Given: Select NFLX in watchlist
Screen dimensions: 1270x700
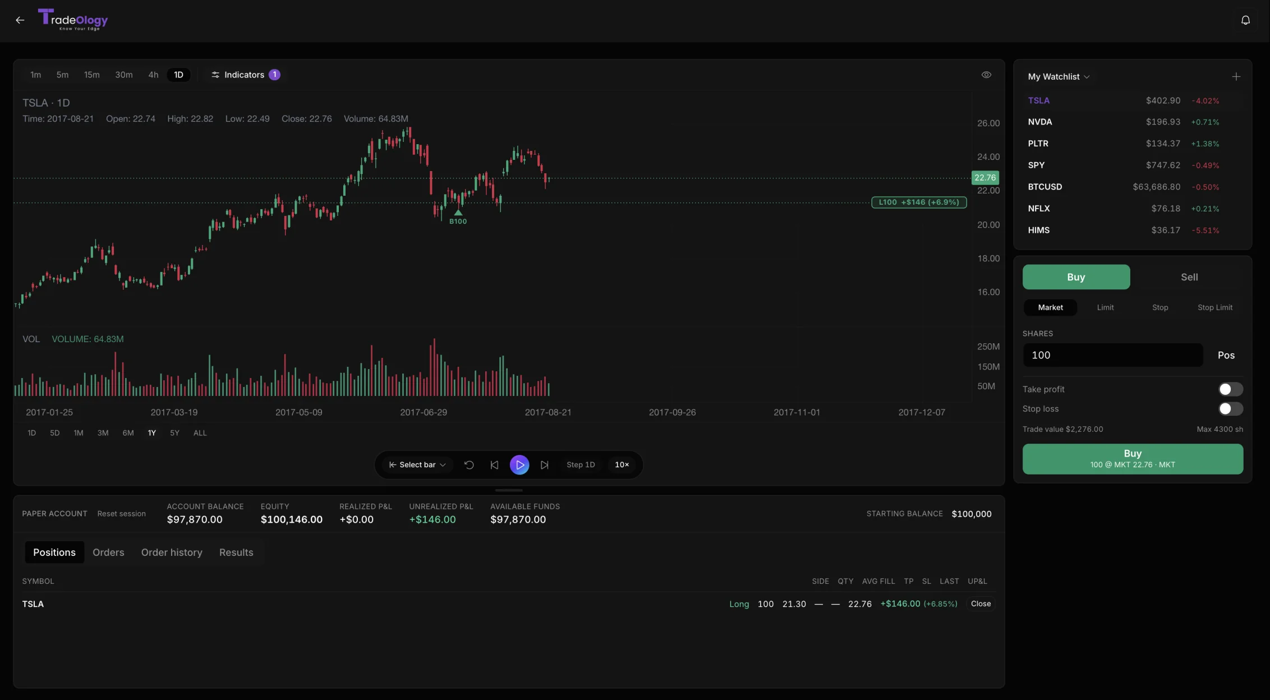Looking at the screenshot, I should [x=1132, y=209].
